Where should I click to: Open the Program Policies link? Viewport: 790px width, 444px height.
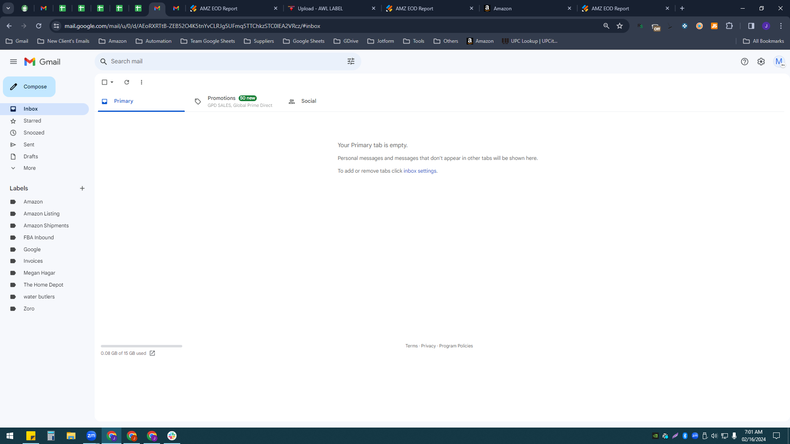[456, 346]
